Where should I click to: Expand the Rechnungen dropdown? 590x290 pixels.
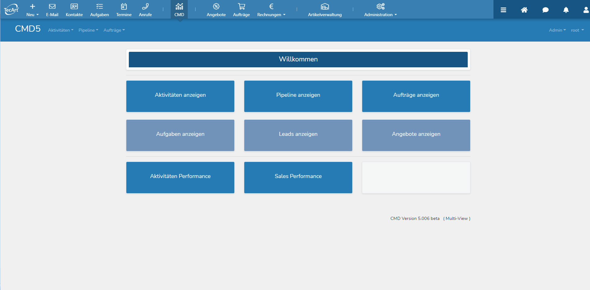click(x=271, y=14)
